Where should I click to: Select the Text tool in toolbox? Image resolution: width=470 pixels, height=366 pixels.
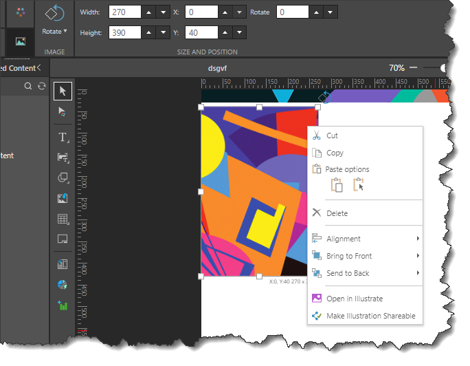coord(63,137)
